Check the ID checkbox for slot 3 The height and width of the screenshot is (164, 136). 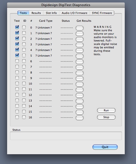24,44
